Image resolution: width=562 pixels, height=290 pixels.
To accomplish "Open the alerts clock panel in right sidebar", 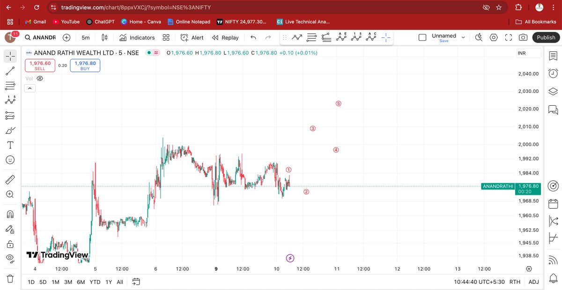I will [553, 73].
